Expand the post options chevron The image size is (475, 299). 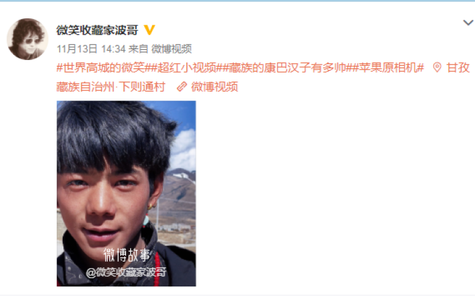click(468, 23)
